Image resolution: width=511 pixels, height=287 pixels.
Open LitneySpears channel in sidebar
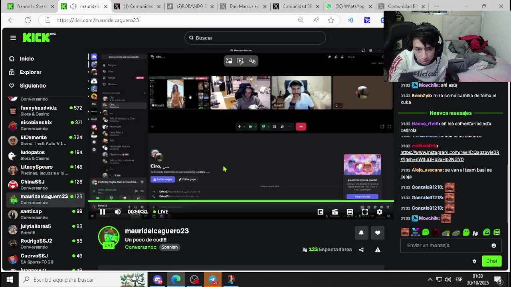[45, 170]
